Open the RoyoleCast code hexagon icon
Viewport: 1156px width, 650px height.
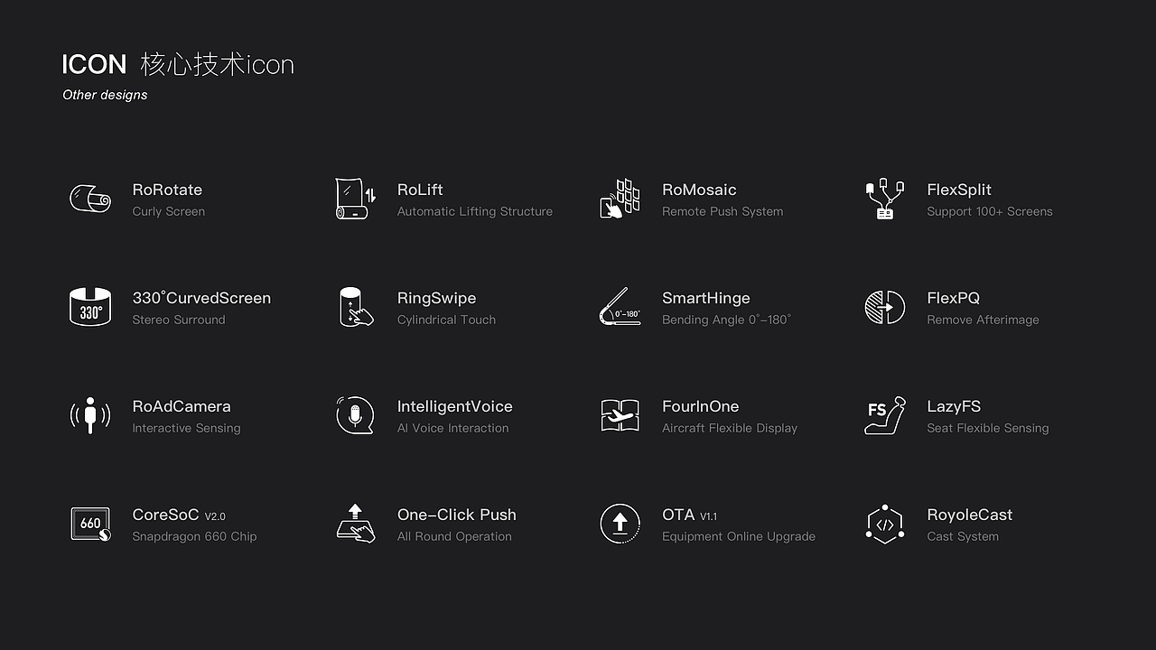pos(884,524)
